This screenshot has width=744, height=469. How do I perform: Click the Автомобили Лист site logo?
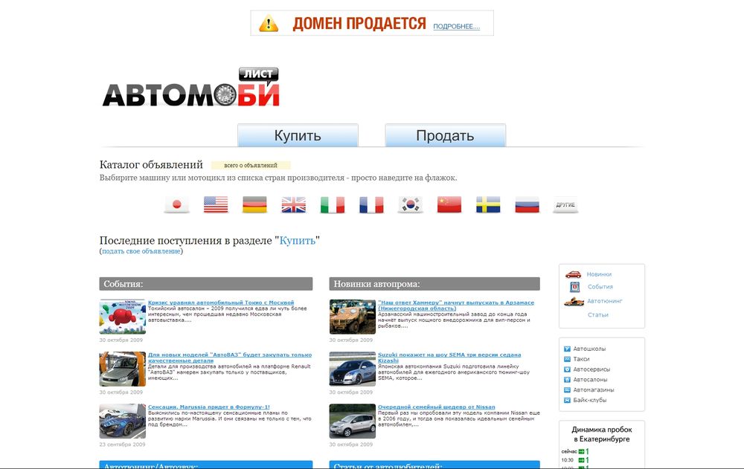coord(190,88)
